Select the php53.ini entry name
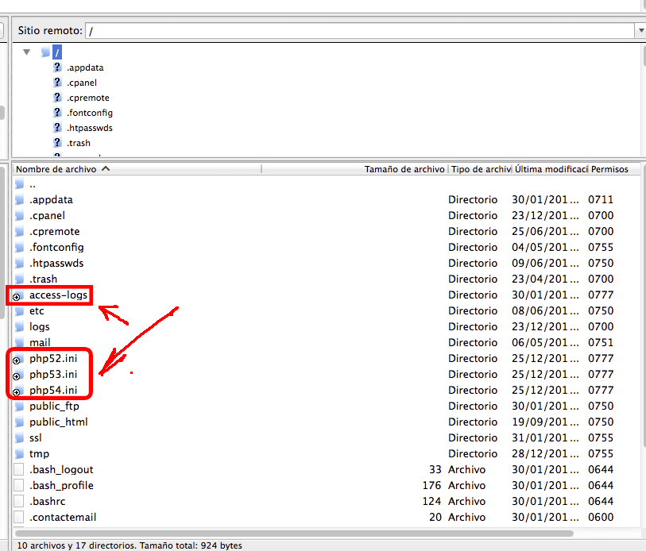This screenshot has width=646, height=551. click(x=53, y=374)
